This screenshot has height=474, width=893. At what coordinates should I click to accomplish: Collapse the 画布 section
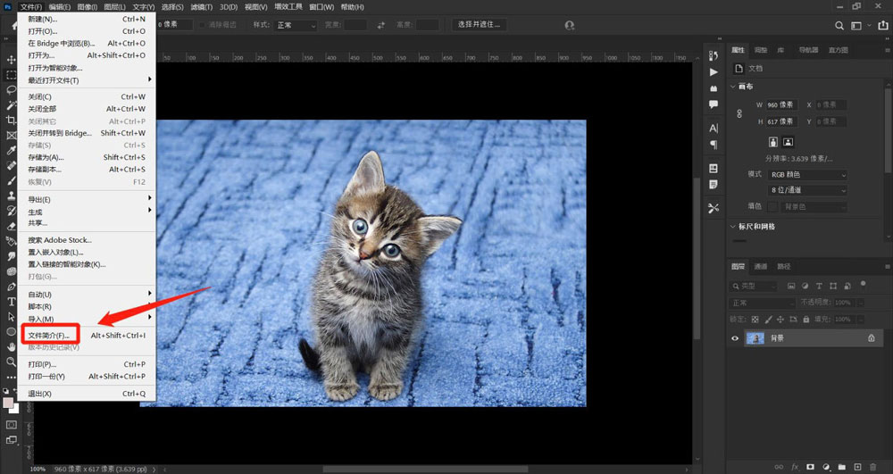[x=734, y=87]
